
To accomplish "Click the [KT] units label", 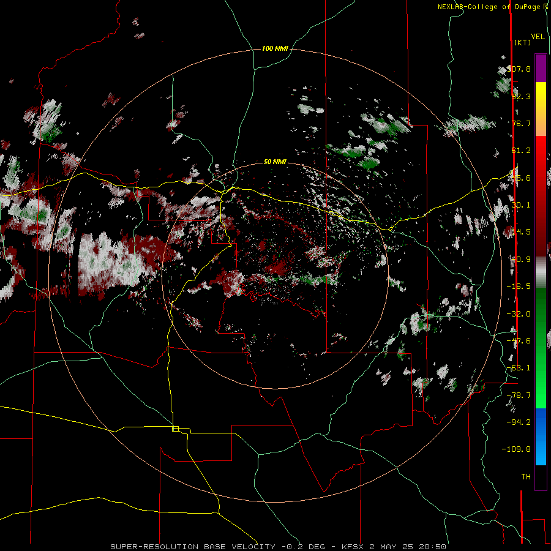I will tap(523, 42).
